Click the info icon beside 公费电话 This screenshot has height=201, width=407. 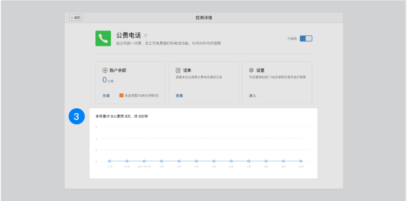point(145,35)
